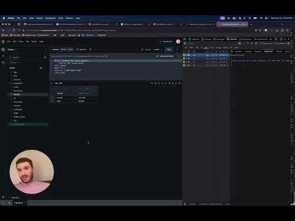Filter network requests by Images
Screen dimensions: 295x221
219,47
